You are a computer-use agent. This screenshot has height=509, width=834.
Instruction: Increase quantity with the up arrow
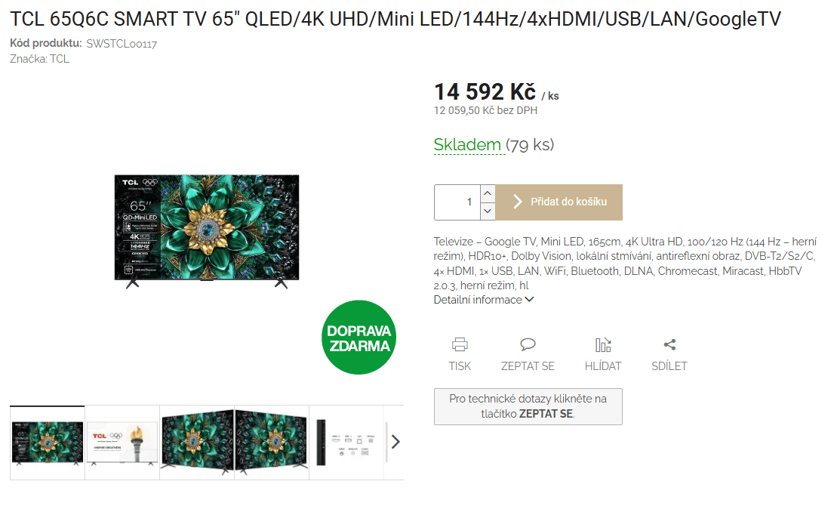488,193
